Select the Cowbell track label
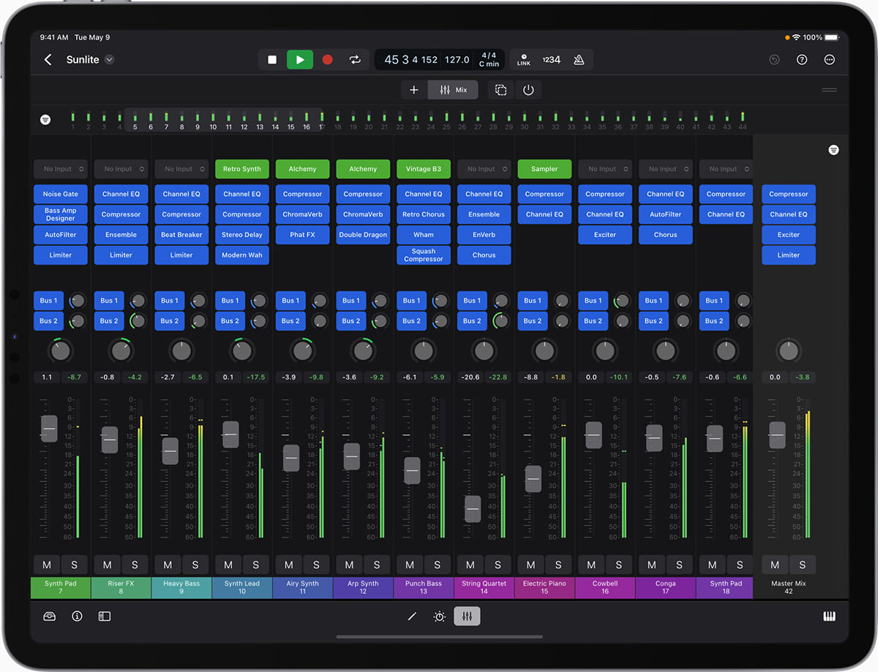The height and width of the screenshot is (672, 878). 605,587
